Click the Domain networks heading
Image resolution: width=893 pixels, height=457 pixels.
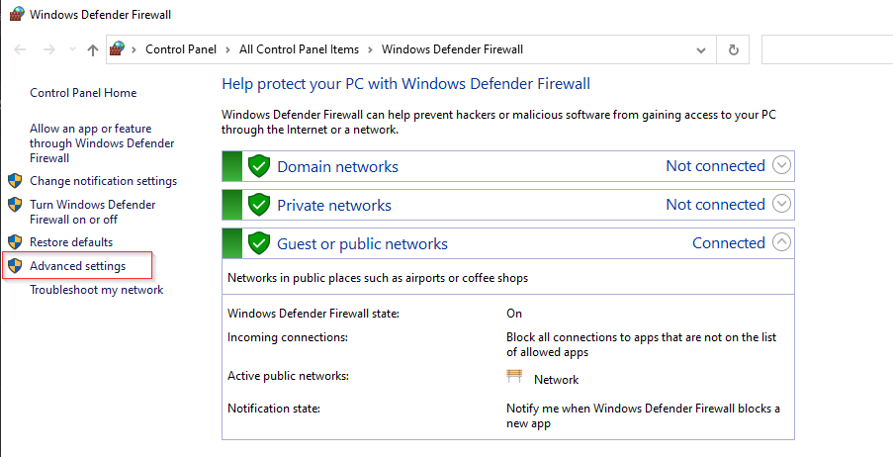[x=338, y=166]
